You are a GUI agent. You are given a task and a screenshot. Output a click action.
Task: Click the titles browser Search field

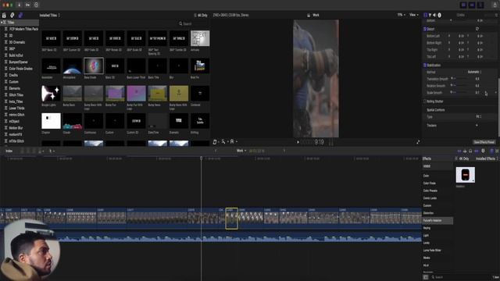click(x=193, y=23)
